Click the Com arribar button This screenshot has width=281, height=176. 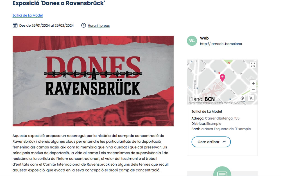pyautogui.click(x=211, y=142)
